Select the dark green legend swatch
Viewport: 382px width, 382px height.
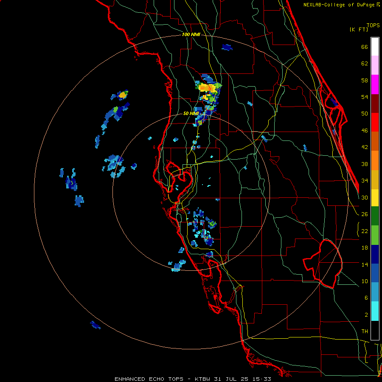point(375,216)
